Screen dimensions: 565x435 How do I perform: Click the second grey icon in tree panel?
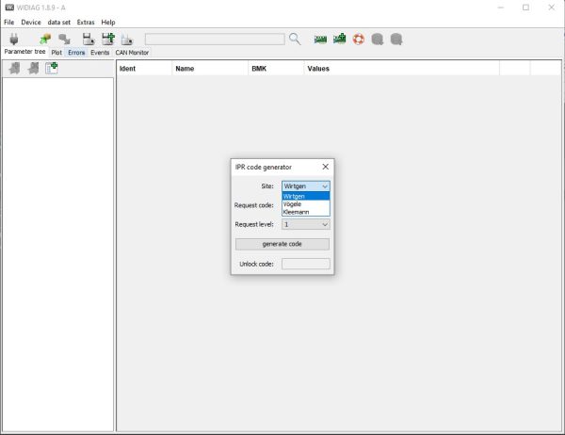[x=33, y=68]
